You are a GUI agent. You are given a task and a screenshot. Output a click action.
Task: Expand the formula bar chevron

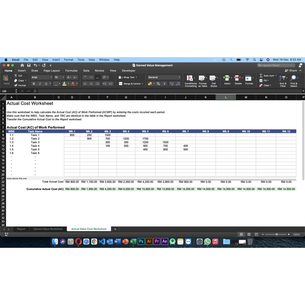click(303, 91)
